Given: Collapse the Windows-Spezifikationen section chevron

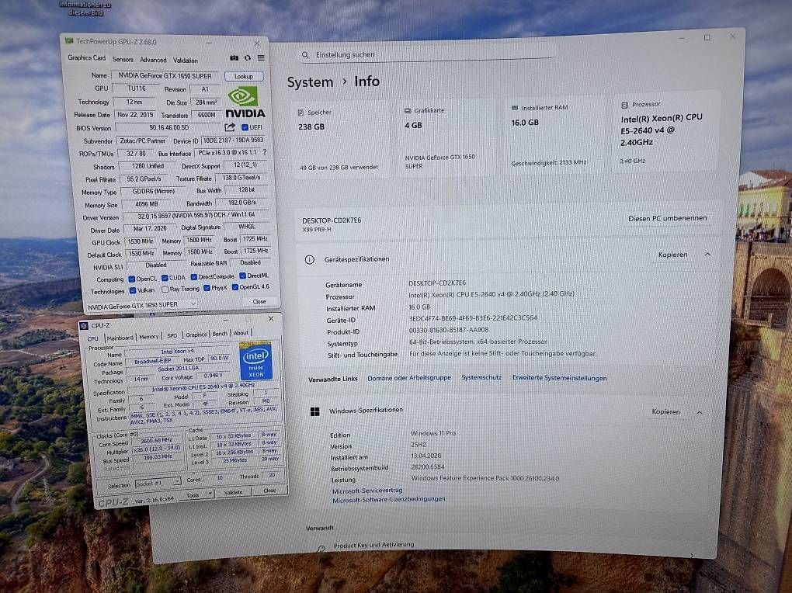Looking at the screenshot, I should pos(700,413).
